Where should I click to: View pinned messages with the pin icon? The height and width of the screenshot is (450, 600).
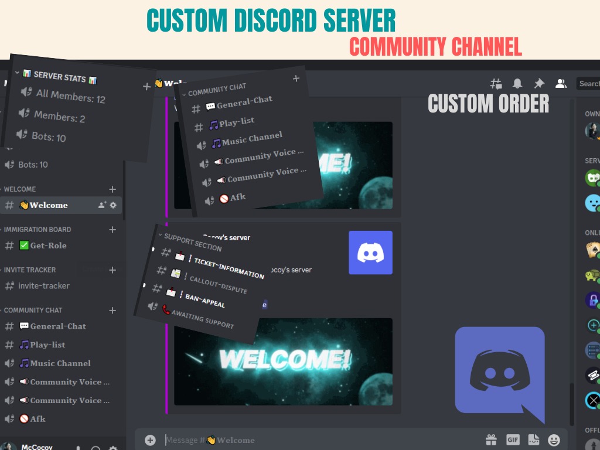pos(539,83)
